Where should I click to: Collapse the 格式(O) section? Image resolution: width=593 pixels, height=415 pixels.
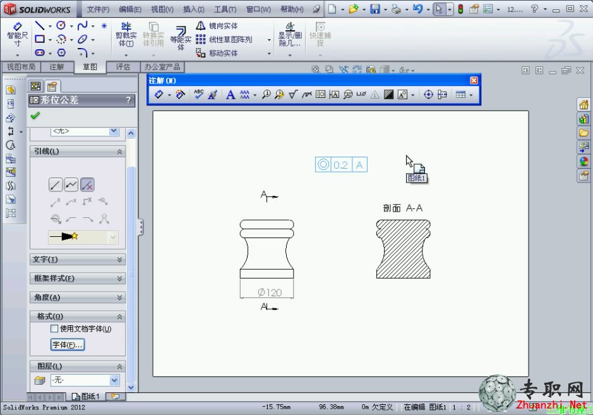click(119, 316)
